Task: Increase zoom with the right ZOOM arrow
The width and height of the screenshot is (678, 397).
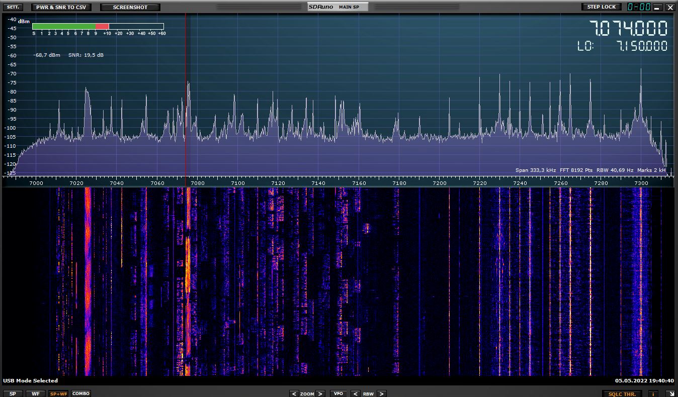Action: (x=320, y=393)
